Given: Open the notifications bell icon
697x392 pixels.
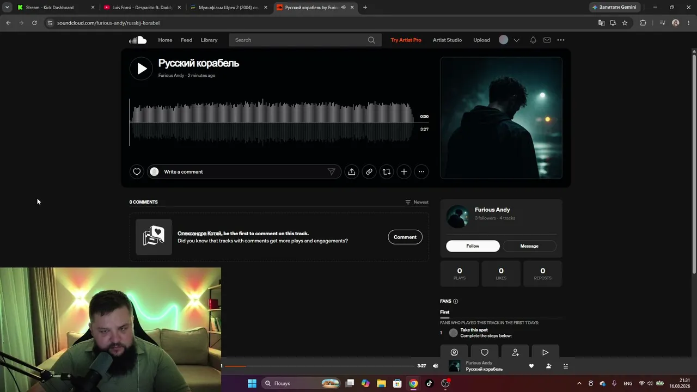Looking at the screenshot, I should coord(533,40).
